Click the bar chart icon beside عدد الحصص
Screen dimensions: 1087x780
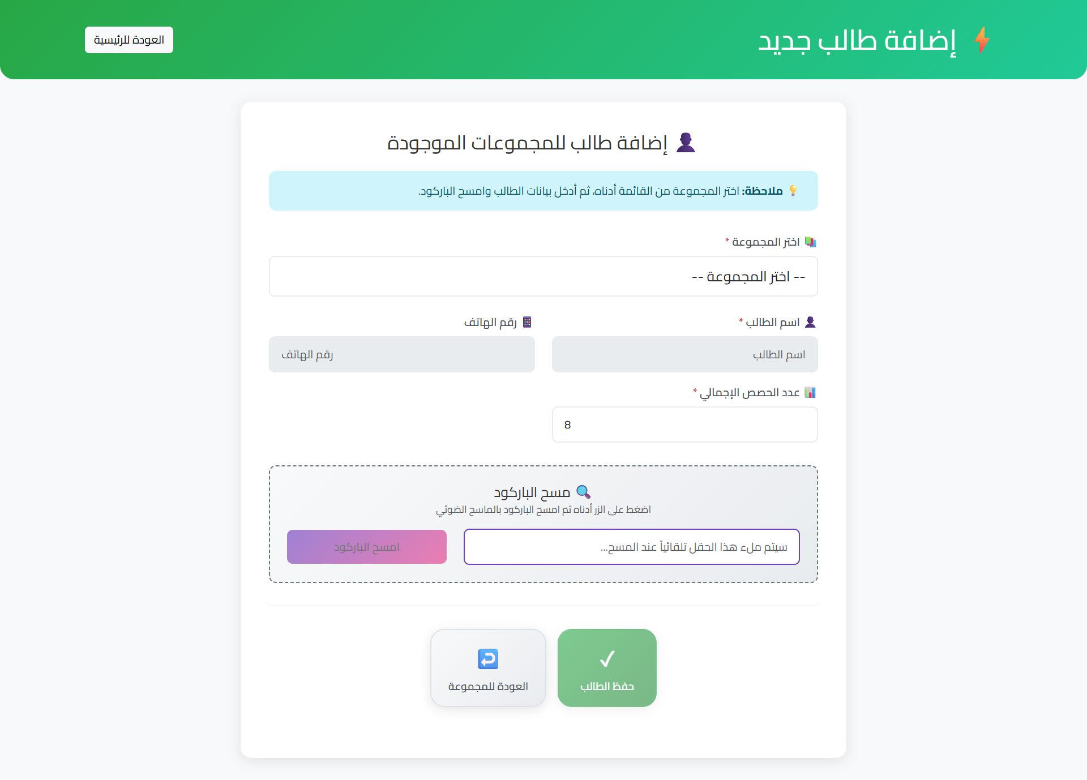pyautogui.click(x=810, y=392)
